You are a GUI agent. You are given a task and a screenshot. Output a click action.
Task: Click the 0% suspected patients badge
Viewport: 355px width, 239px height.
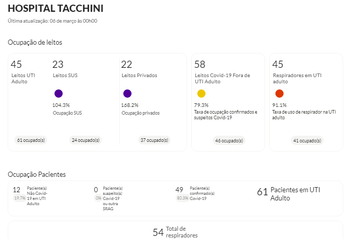coord(98,198)
